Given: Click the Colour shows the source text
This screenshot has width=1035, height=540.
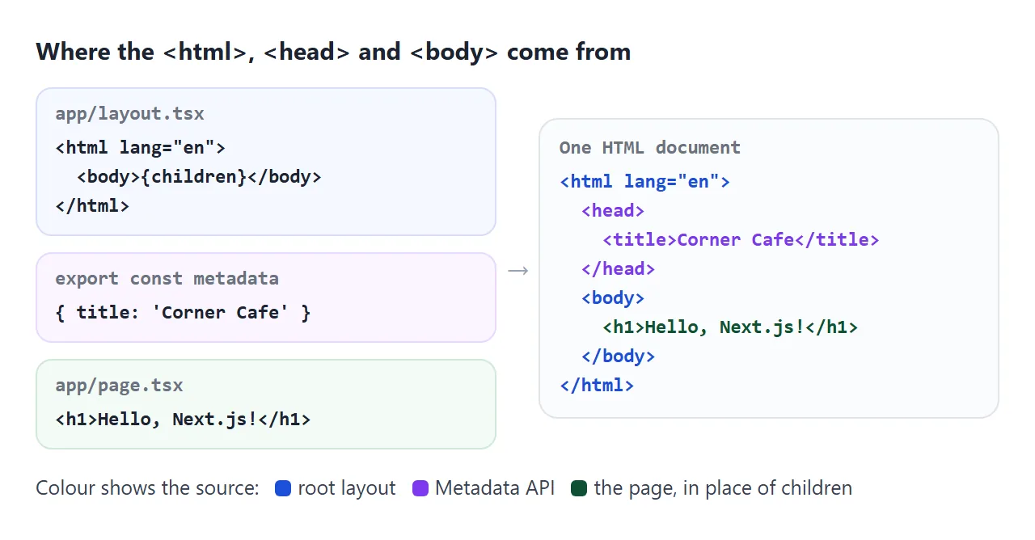Looking at the screenshot, I should 147,488.
